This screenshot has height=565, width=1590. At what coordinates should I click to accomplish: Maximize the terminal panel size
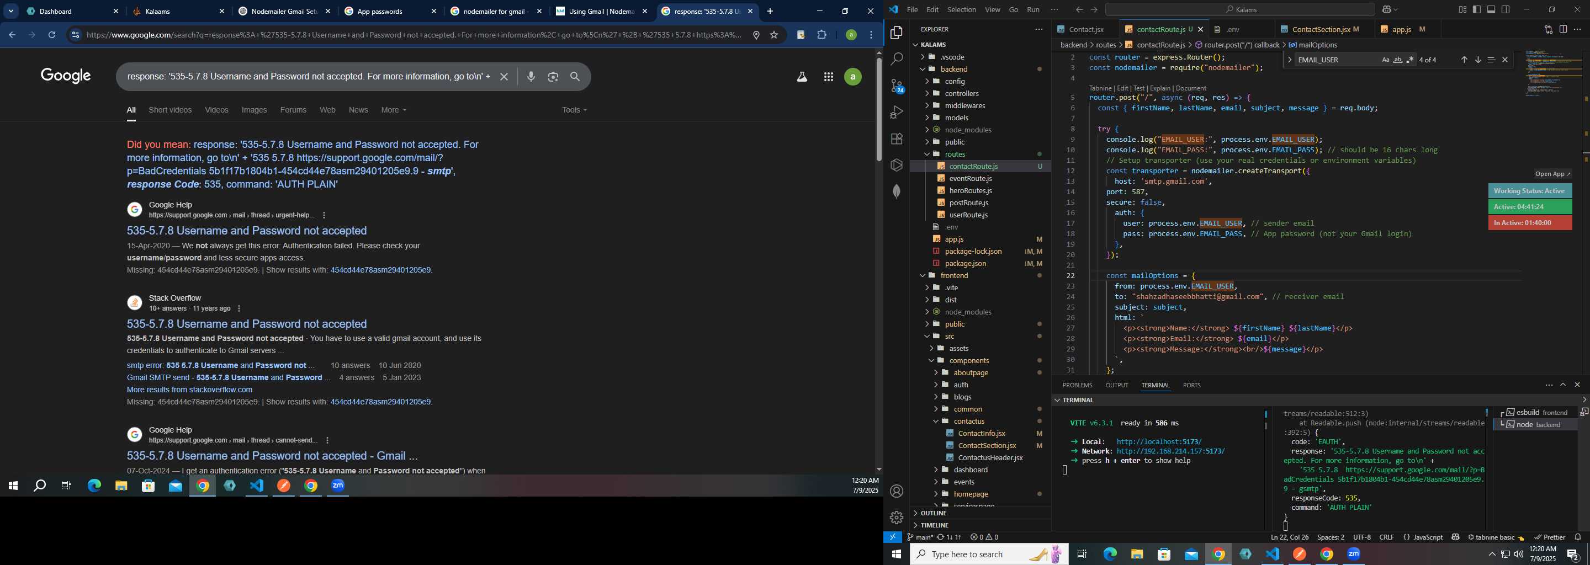(x=1563, y=385)
